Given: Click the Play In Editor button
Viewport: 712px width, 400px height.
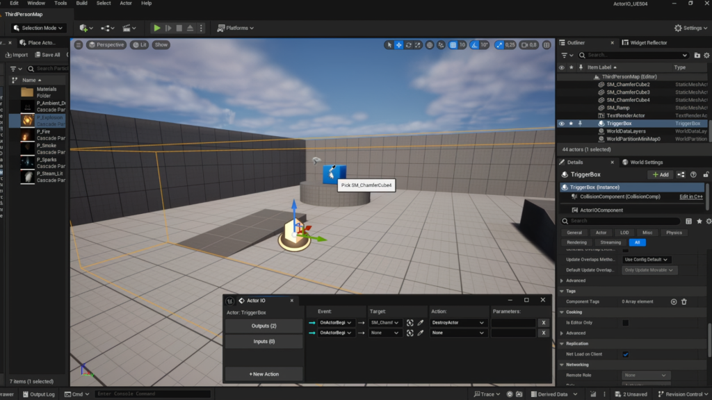Looking at the screenshot, I should pyautogui.click(x=156, y=28).
